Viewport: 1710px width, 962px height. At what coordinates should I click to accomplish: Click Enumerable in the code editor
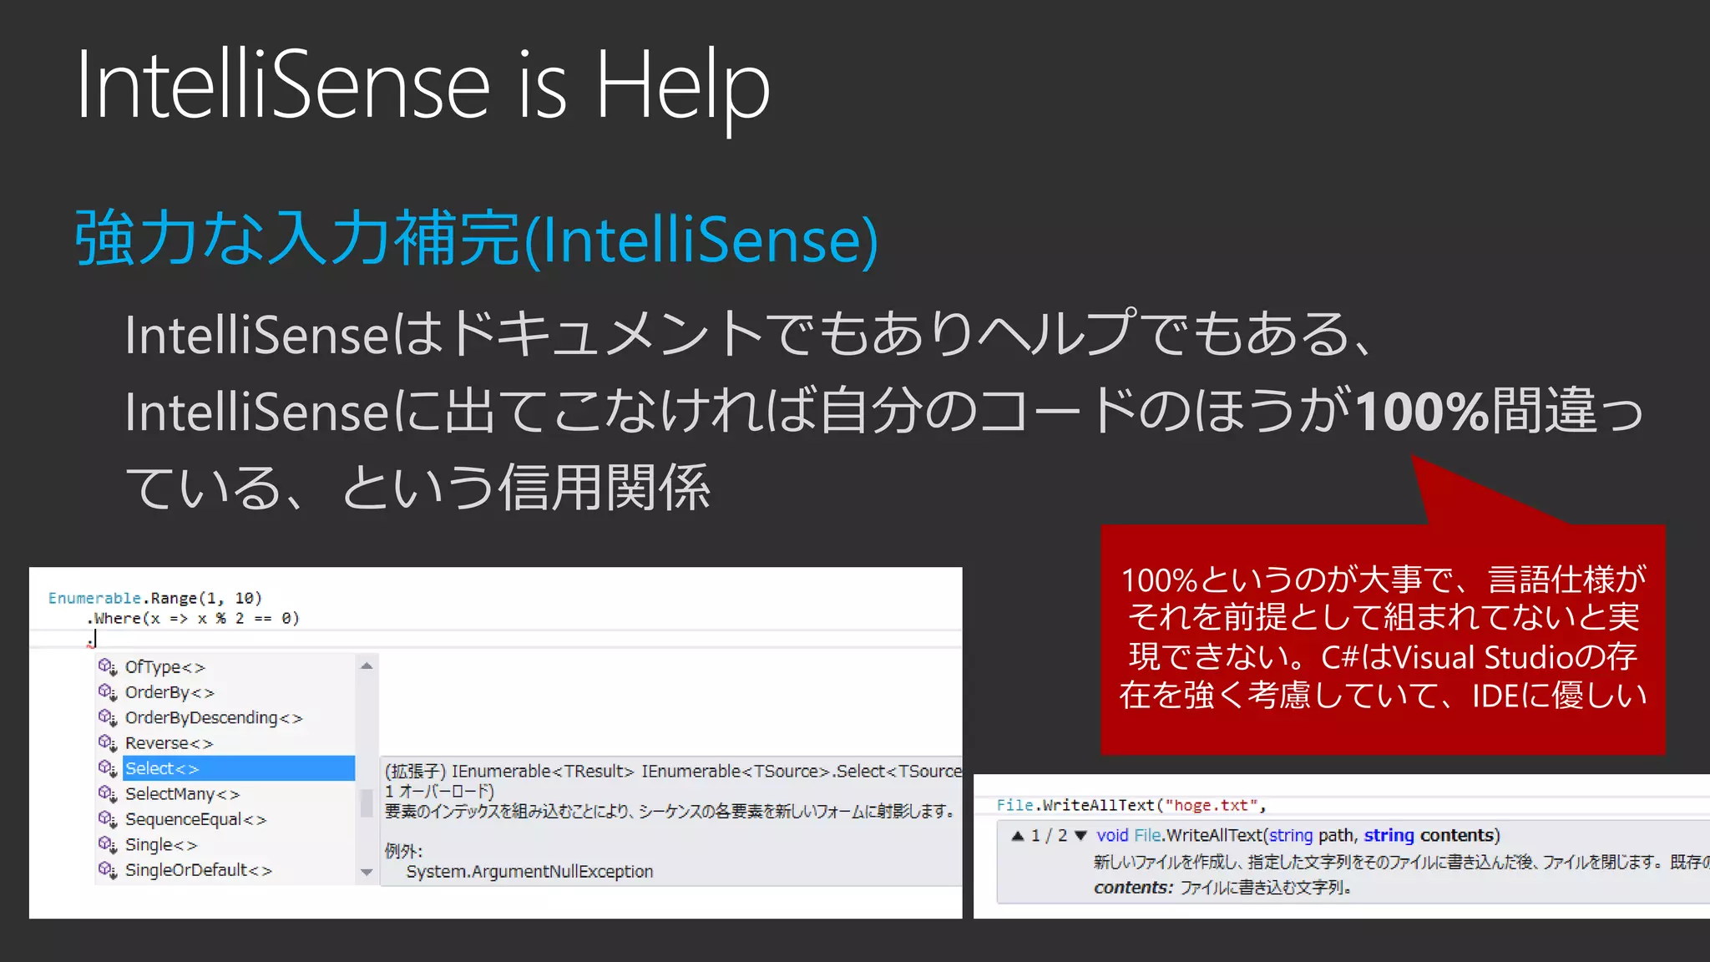coord(94,598)
